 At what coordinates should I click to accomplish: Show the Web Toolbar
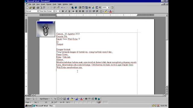[x=76, y=7]
